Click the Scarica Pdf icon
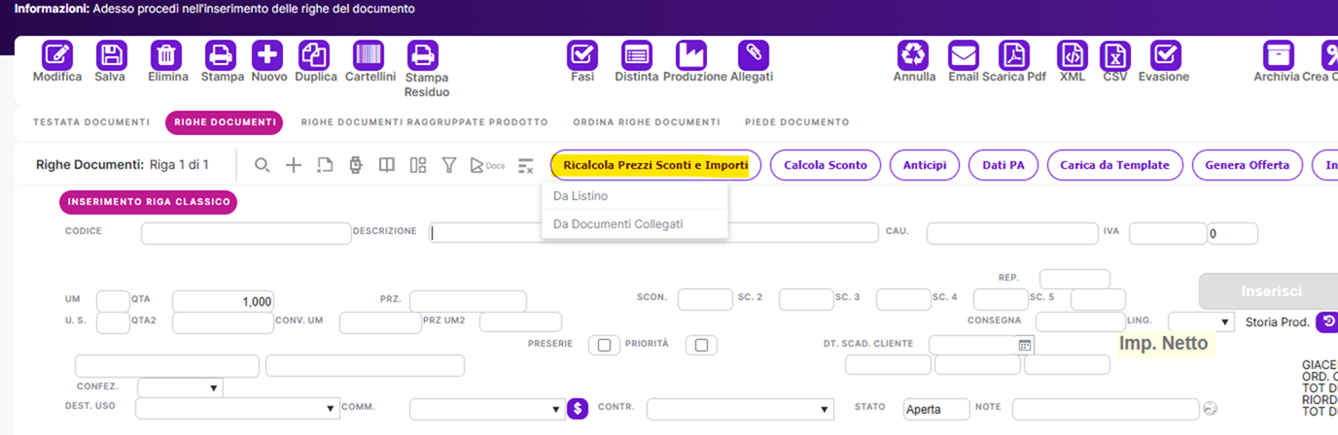This screenshot has width=1338, height=435. tap(1014, 54)
